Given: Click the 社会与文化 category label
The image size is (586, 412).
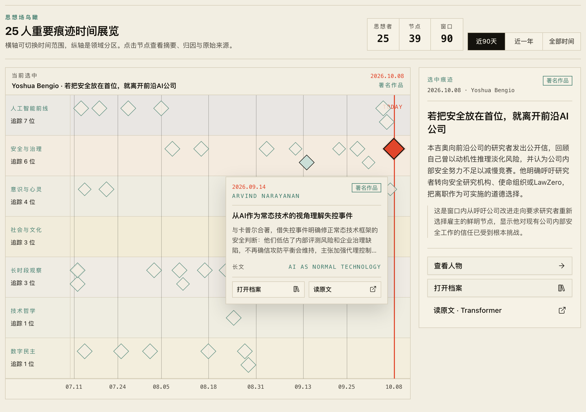Looking at the screenshot, I should click(x=26, y=230).
